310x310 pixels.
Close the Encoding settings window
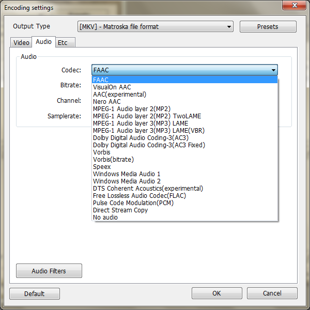(x=295, y=5)
